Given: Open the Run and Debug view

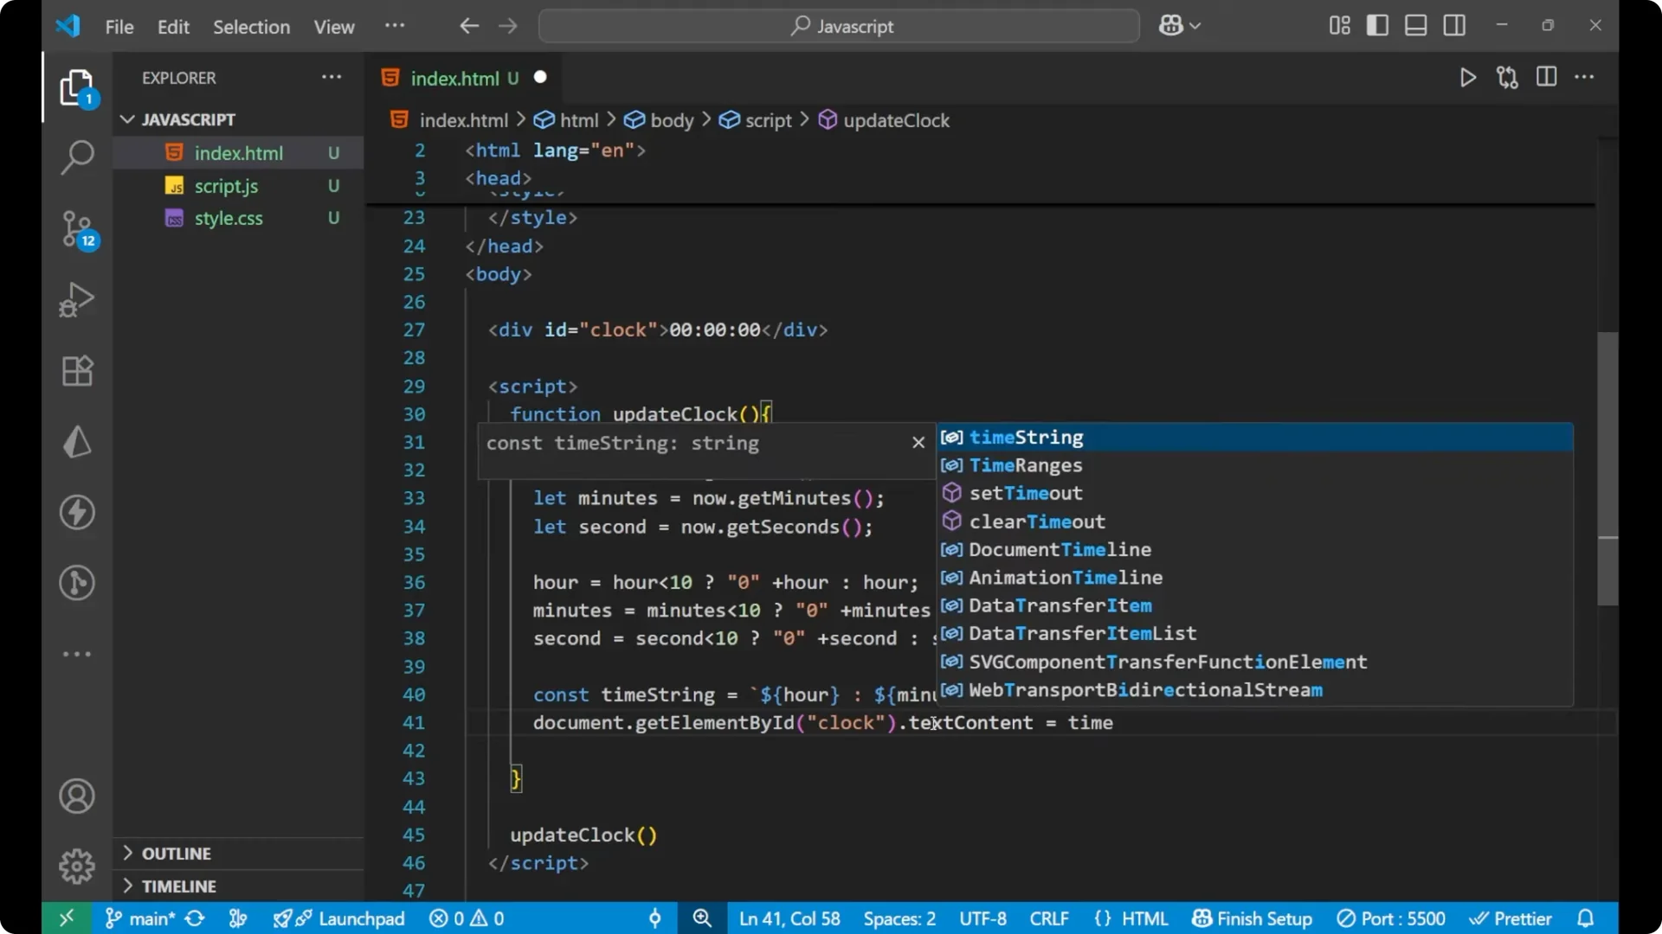Looking at the screenshot, I should click(77, 300).
